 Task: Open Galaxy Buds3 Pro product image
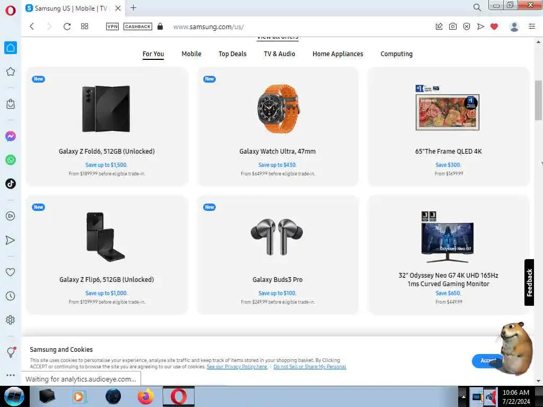[x=277, y=237]
